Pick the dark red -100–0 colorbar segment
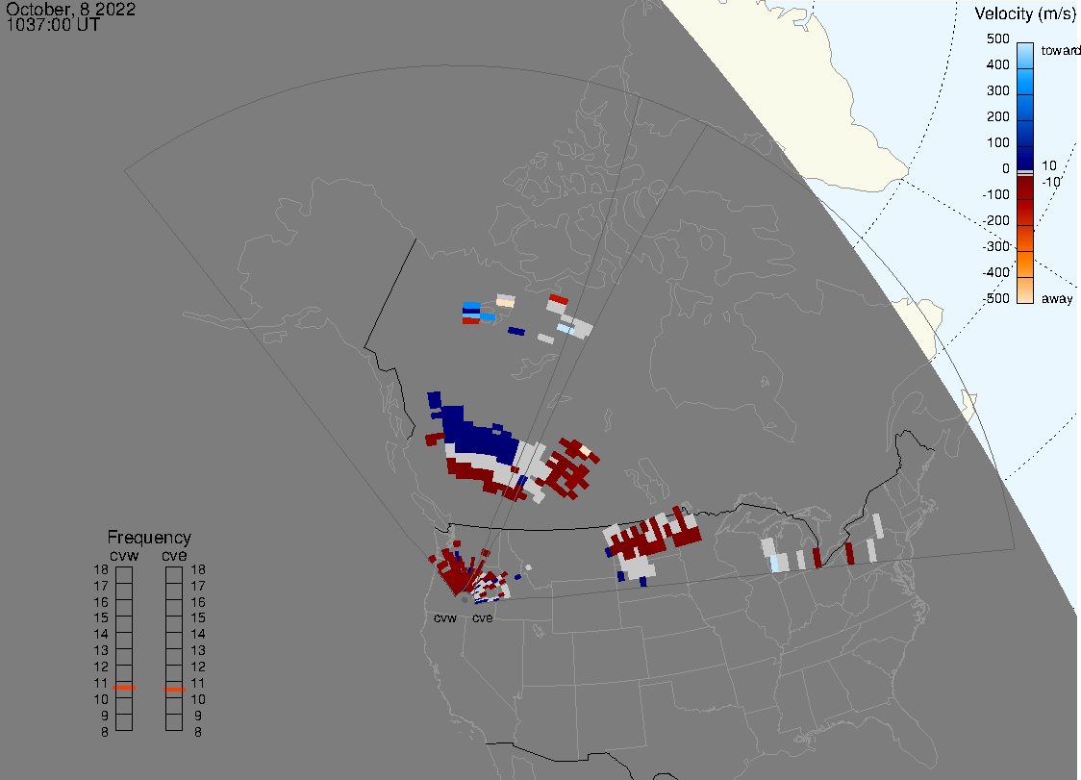This screenshot has width=1081, height=780. coord(1025,187)
